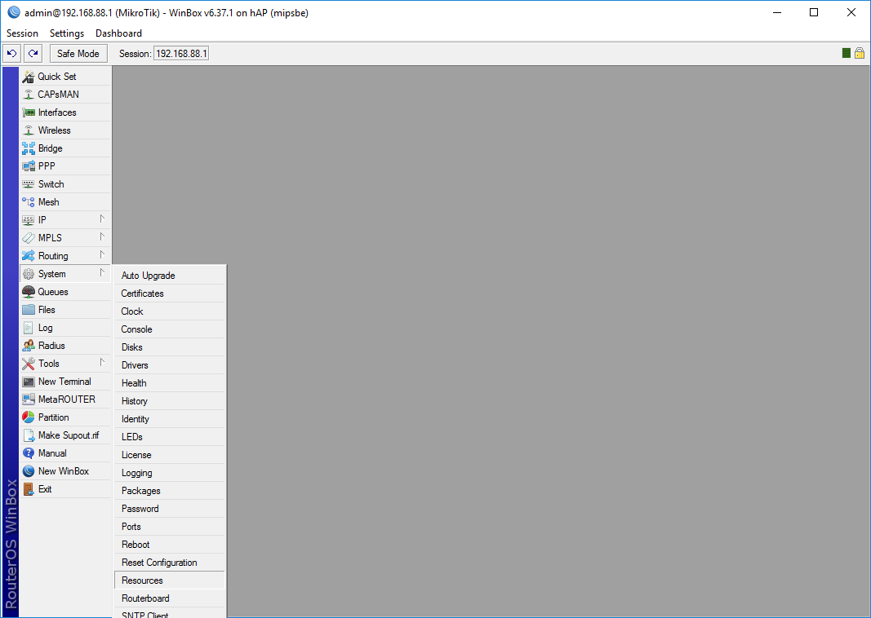Viewport: 871px width, 618px height.
Task: Open Packages from System submenu
Action: coord(170,491)
